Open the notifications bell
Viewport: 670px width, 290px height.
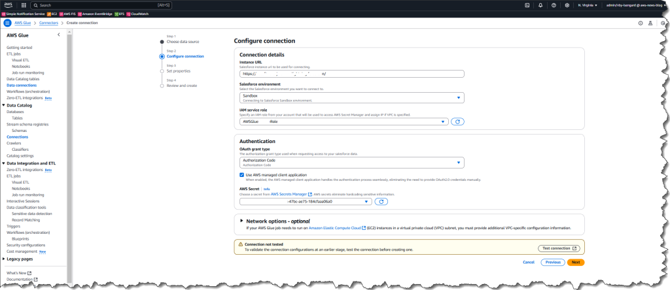540,5
